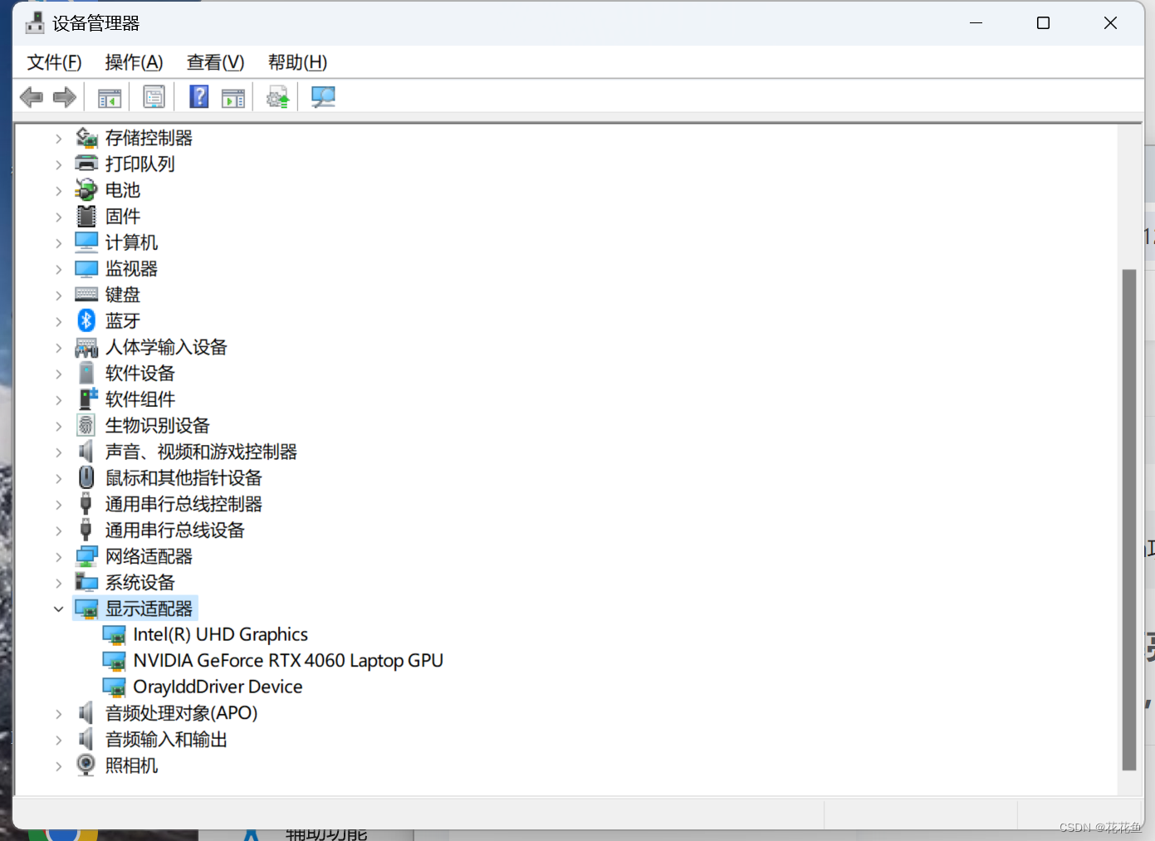Click the 生物识别设备 fingerprint icon
Viewport: 1155px width, 841px height.
point(86,425)
